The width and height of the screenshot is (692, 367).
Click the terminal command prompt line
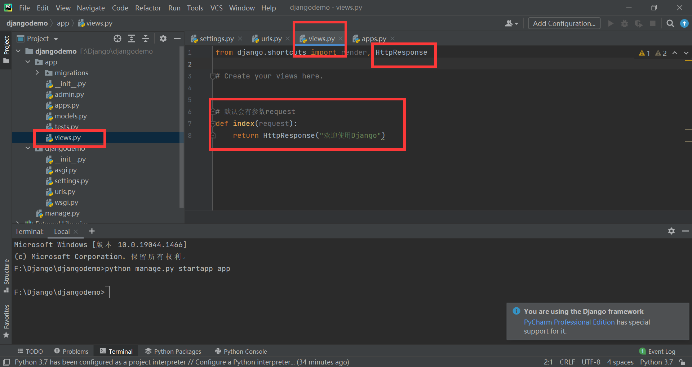(62, 292)
